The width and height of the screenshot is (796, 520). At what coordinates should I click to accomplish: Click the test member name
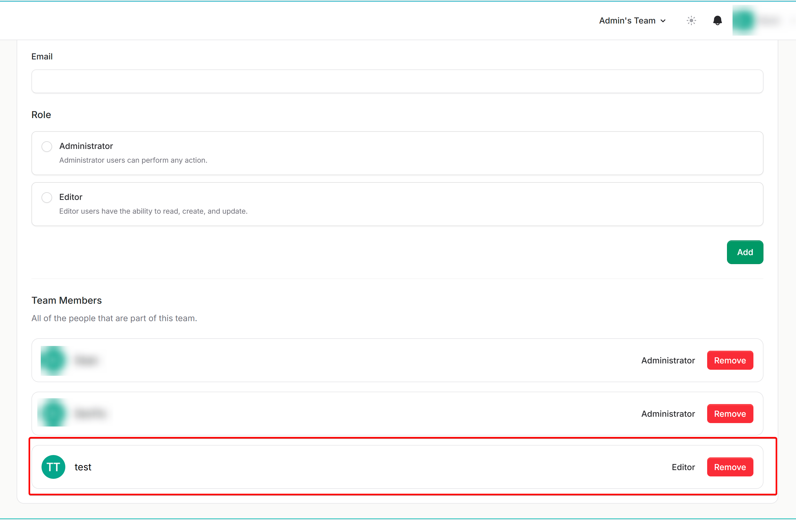(83, 467)
